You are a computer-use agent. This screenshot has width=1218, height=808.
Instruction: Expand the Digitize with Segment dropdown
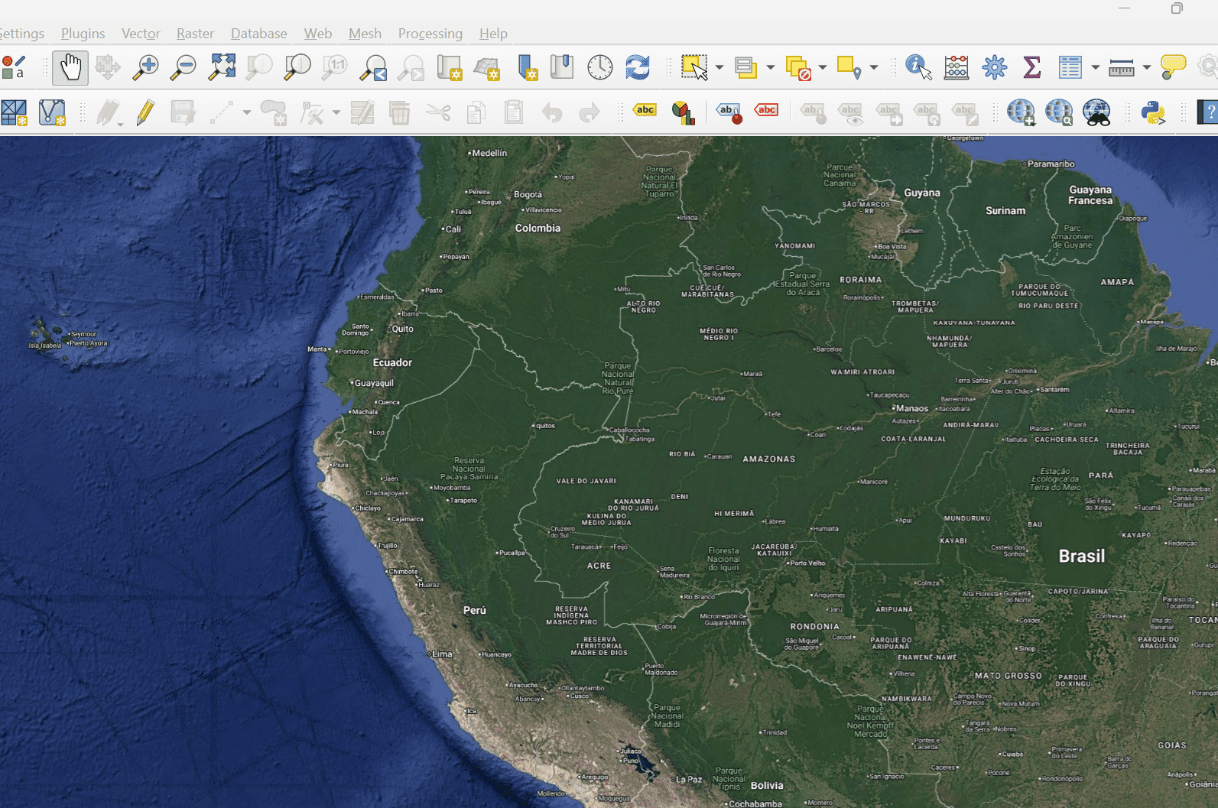(x=247, y=113)
